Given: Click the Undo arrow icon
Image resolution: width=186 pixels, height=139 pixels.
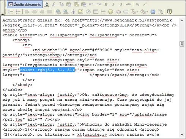Looking at the screenshot, I should (91, 5).
